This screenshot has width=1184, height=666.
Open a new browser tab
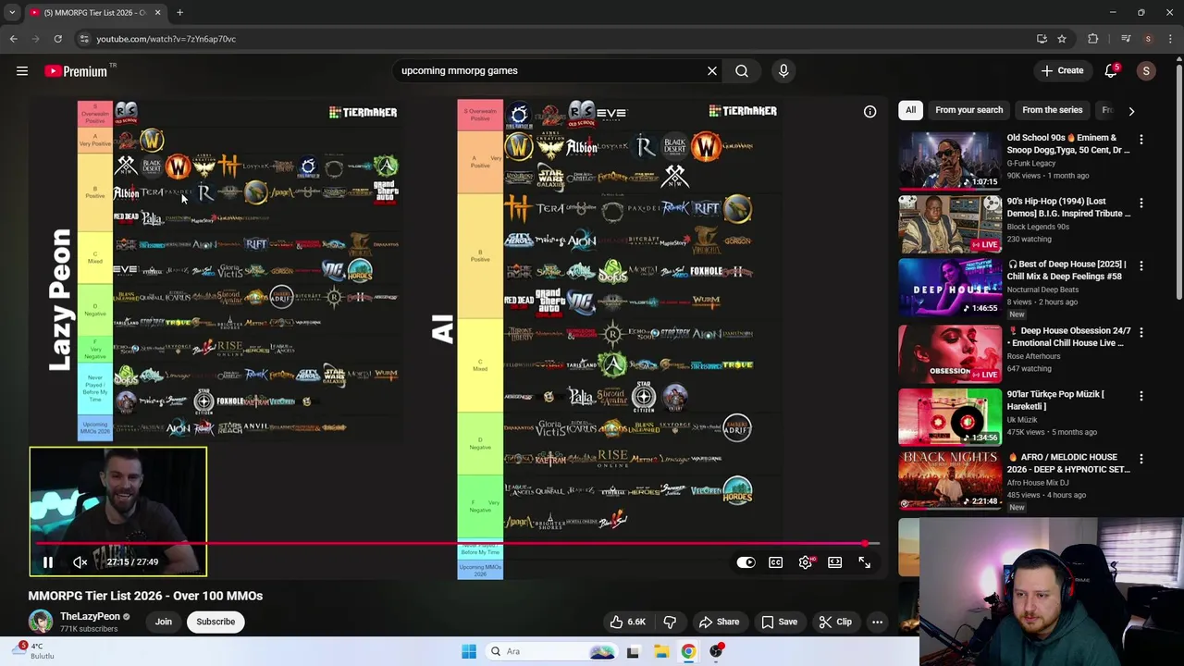pyautogui.click(x=179, y=12)
